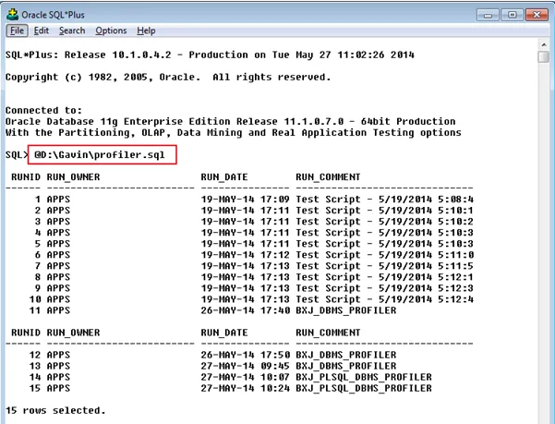Image resolution: width=555 pixels, height=424 pixels.
Task: Click the comment ending 5:11:5
Action: tap(385, 266)
